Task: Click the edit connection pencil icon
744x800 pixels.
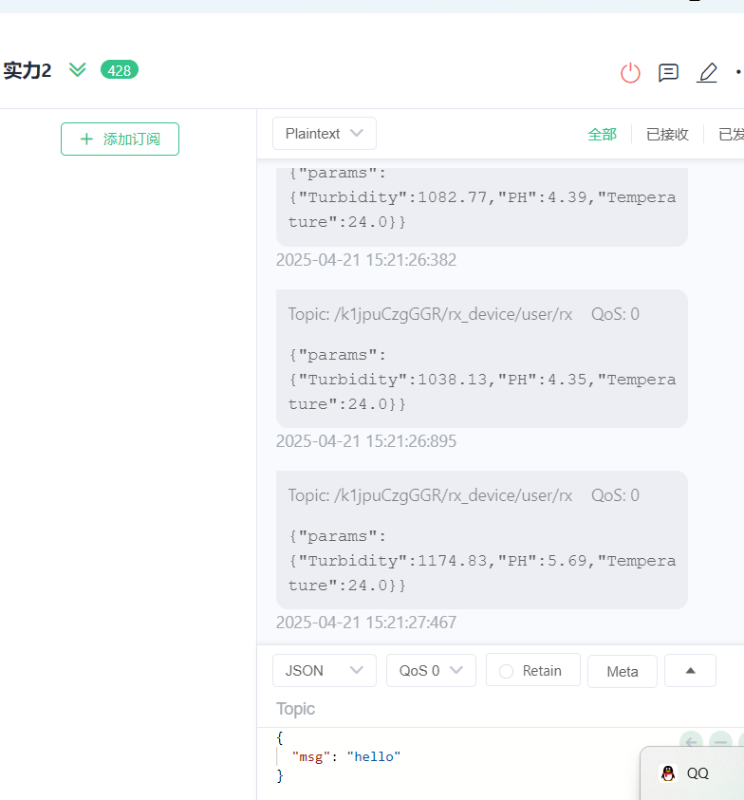Action: (x=707, y=73)
